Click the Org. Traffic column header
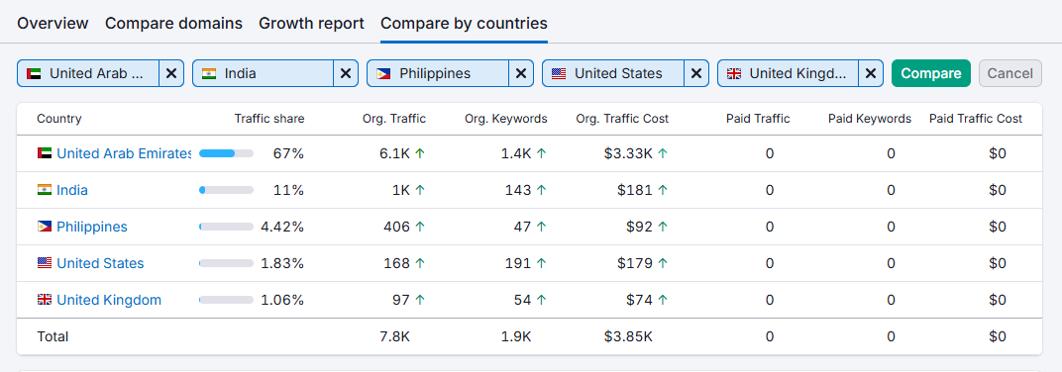The width and height of the screenshot is (1062, 372). point(394,119)
